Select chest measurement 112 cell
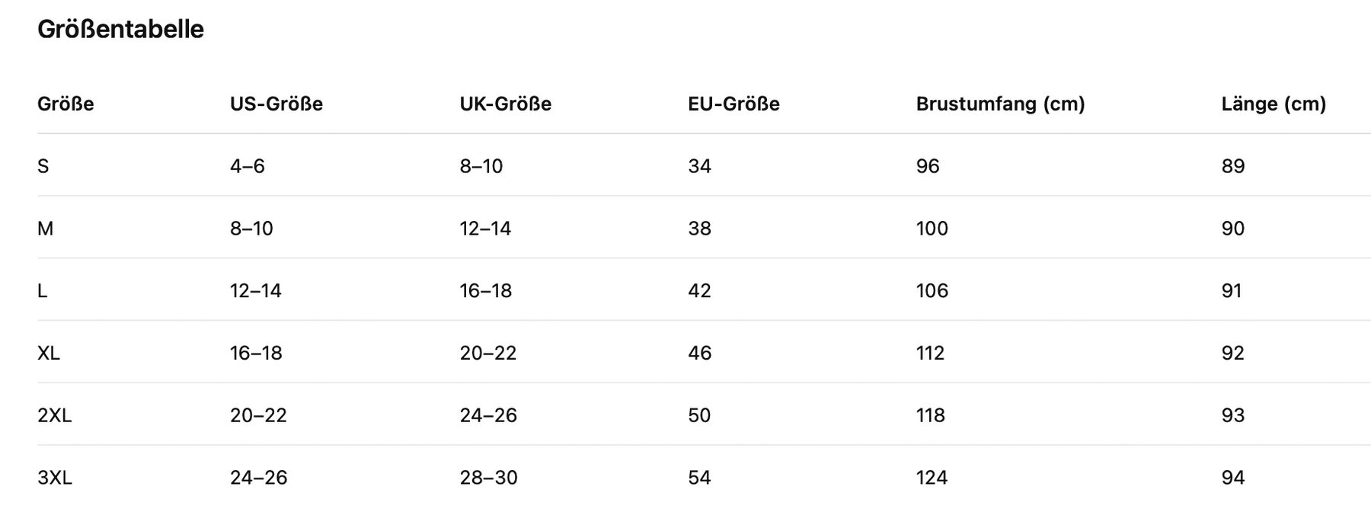 click(930, 353)
